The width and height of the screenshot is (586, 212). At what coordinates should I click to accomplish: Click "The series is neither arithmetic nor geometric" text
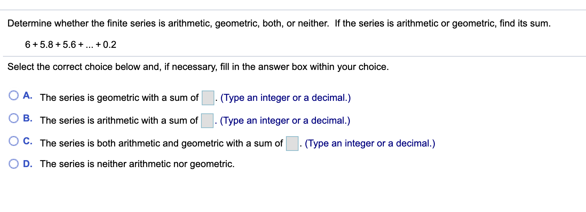[137, 164]
